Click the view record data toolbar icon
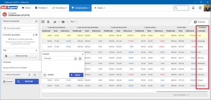The height and width of the screenshot is (100, 211). pyautogui.click(x=43, y=22)
